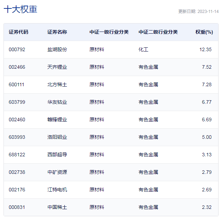Screen dimensions: 221x218
Task: Sort by the 权重(%) column header
Action: [204, 32]
